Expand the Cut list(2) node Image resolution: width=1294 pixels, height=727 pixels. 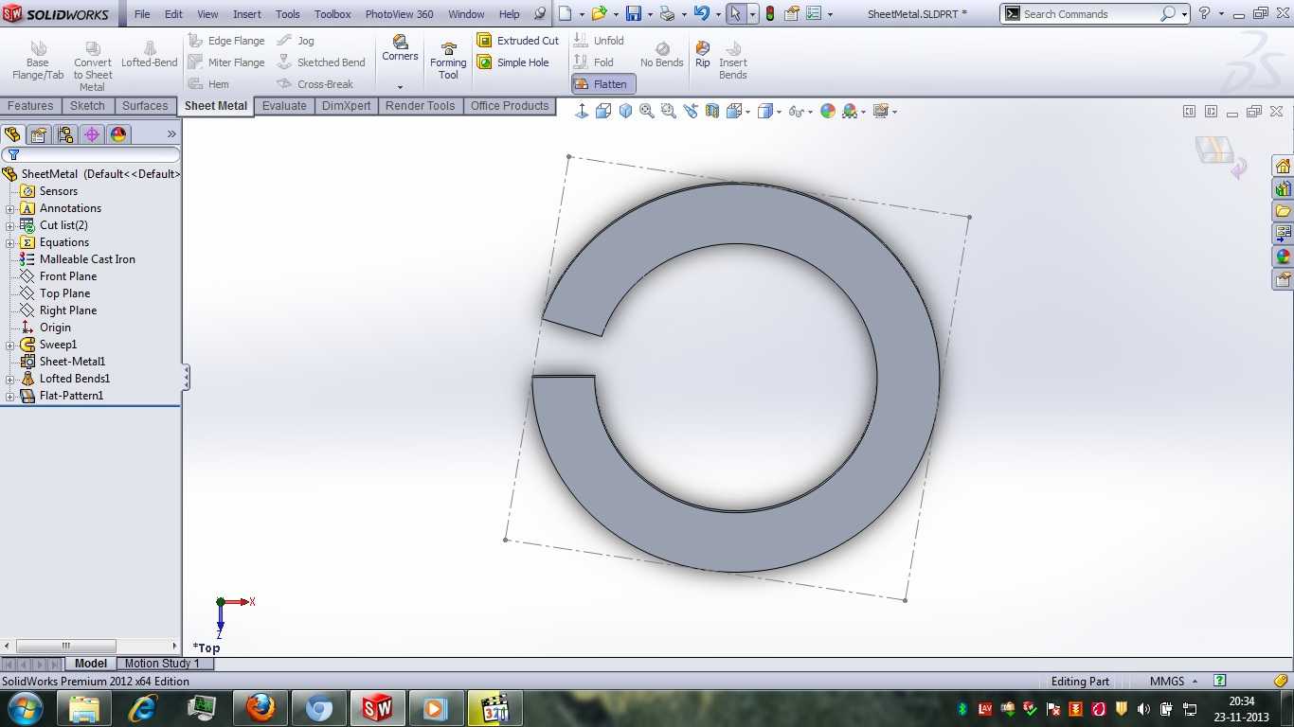[x=10, y=225]
